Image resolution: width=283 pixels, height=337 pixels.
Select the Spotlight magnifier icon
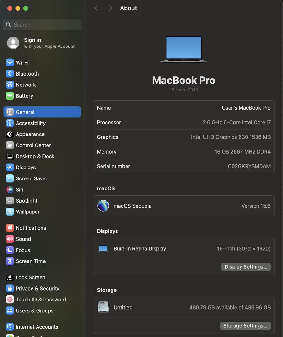10,201
